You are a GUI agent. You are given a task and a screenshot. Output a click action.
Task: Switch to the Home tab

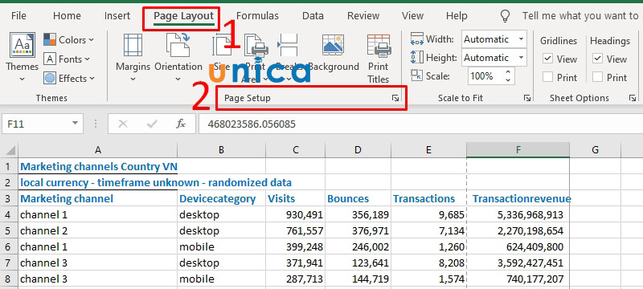coord(67,16)
